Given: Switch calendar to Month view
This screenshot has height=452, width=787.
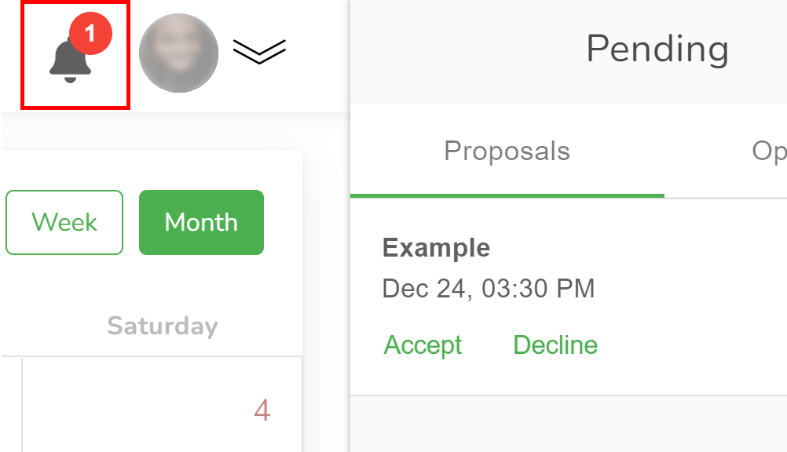Looking at the screenshot, I should pos(201,223).
